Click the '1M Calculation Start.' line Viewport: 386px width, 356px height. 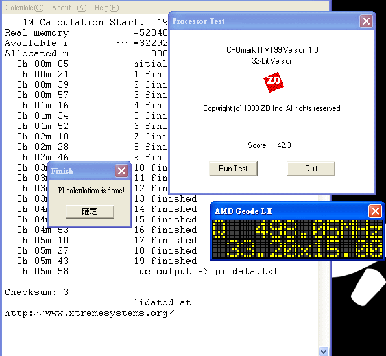(84, 23)
